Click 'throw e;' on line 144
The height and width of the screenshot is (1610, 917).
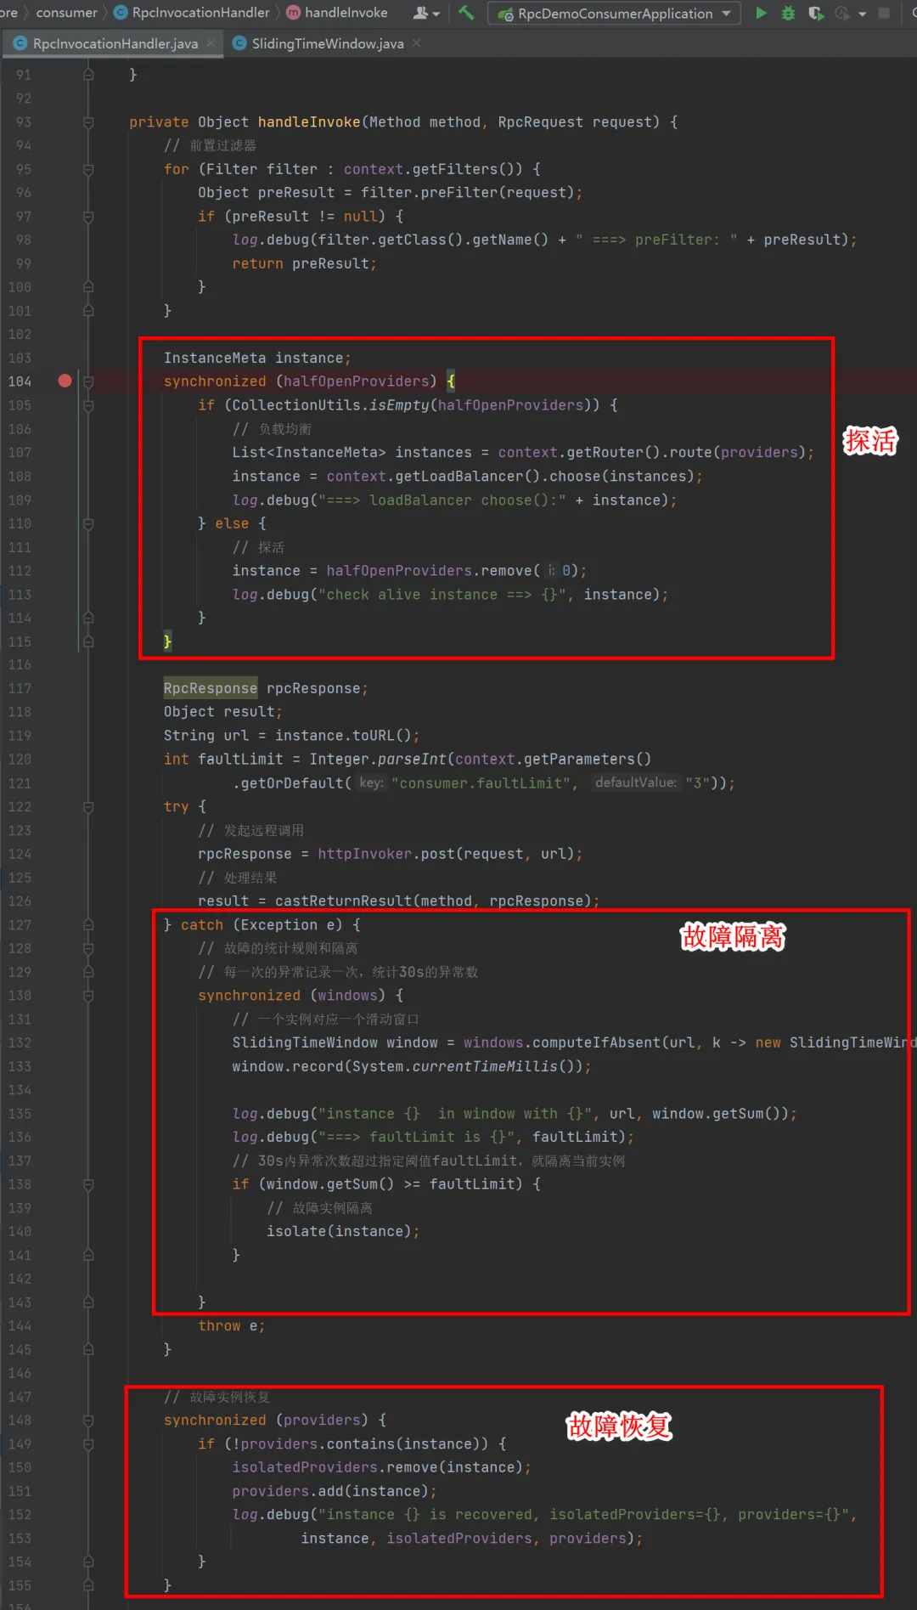[x=232, y=1325]
